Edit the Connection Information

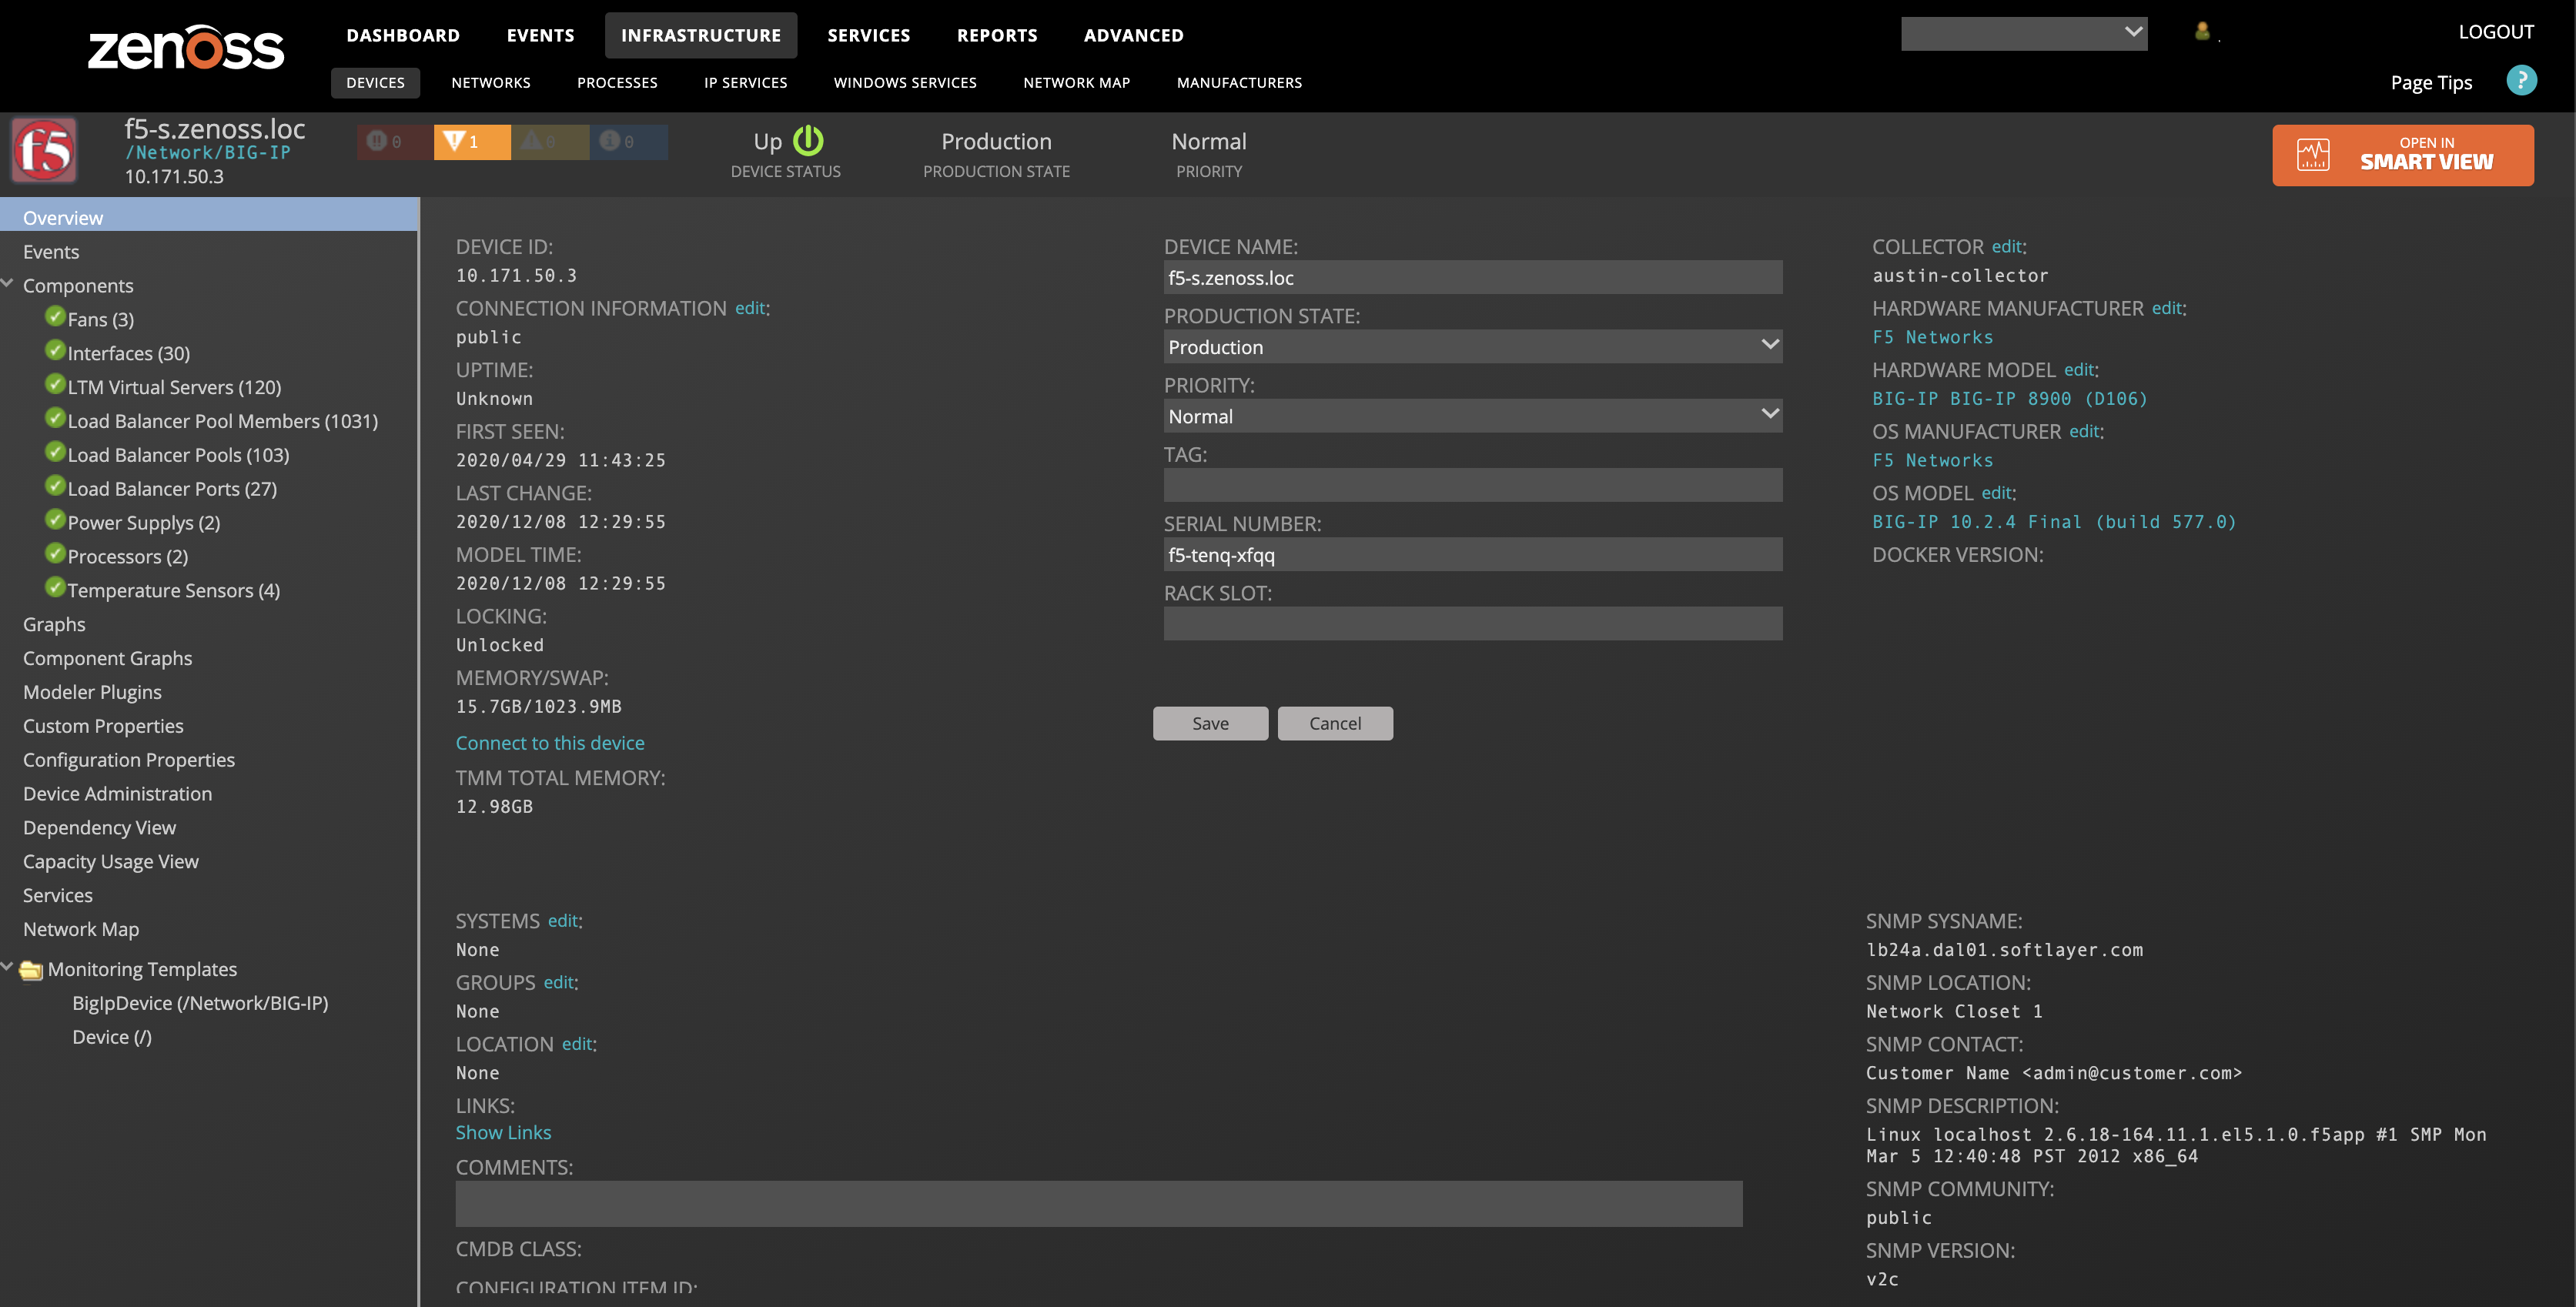[x=750, y=308]
